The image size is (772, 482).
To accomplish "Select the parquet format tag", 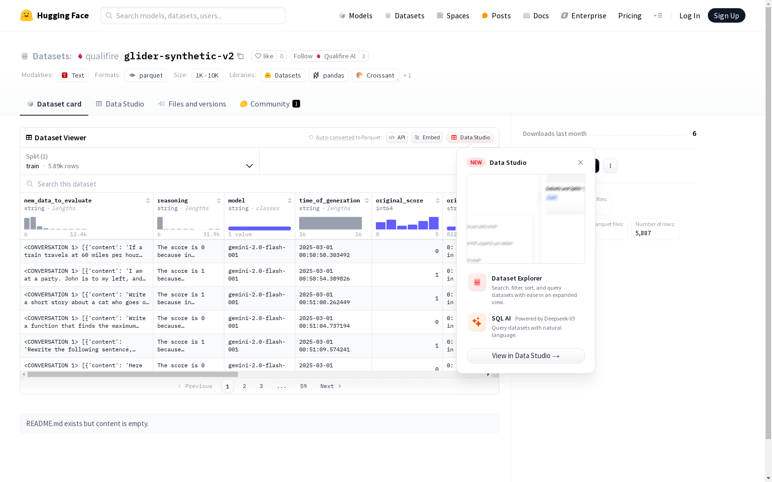I will point(146,75).
